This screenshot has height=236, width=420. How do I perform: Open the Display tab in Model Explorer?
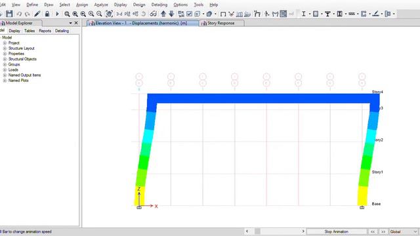[14, 31]
